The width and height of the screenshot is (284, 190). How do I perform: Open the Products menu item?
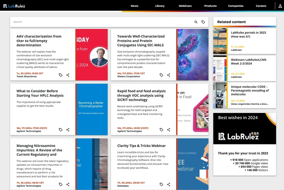210,6
